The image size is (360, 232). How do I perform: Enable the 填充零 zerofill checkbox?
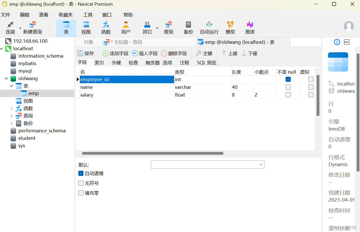(x=81, y=193)
